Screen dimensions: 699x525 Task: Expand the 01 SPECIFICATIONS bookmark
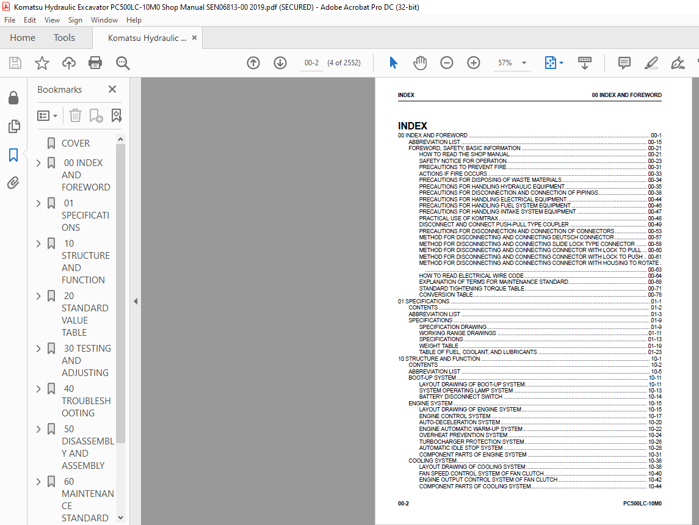coord(38,204)
